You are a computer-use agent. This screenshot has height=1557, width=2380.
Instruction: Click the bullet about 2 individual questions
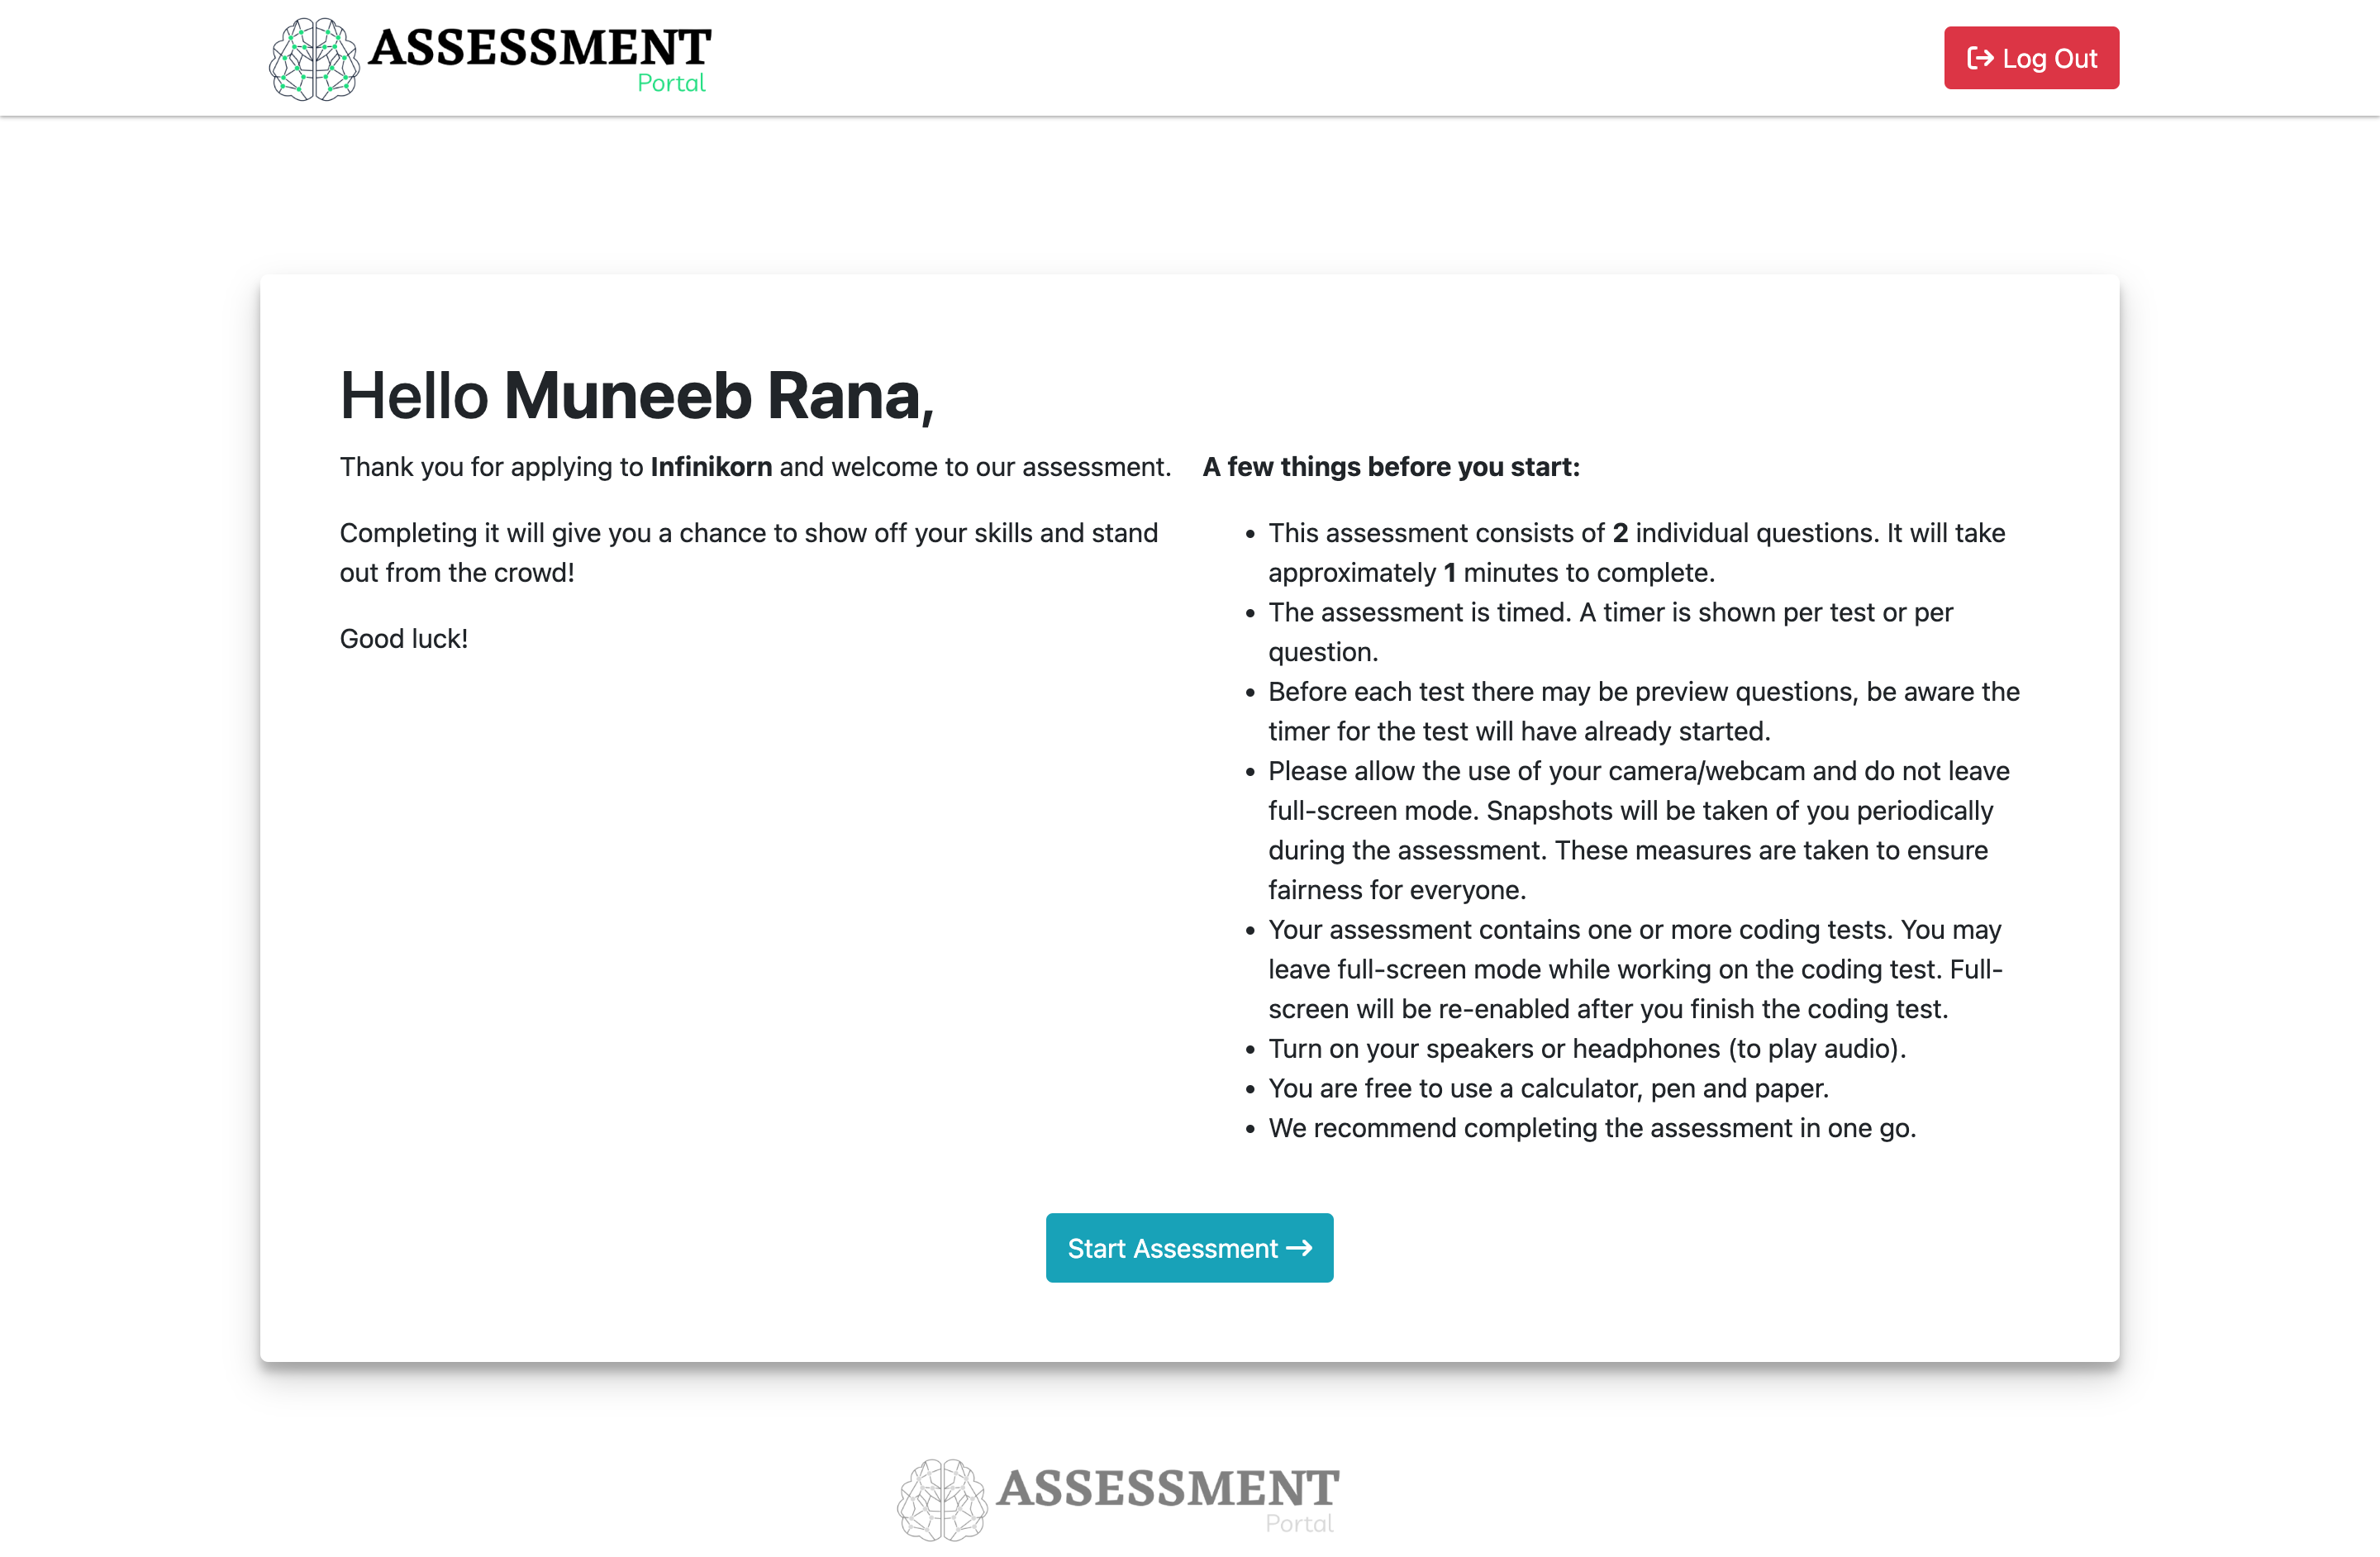[x=1636, y=553]
